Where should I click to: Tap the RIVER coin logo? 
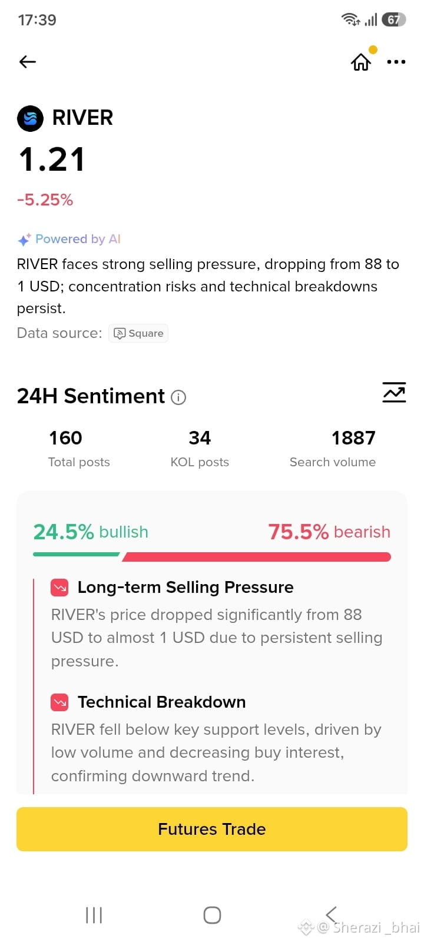pos(31,118)
